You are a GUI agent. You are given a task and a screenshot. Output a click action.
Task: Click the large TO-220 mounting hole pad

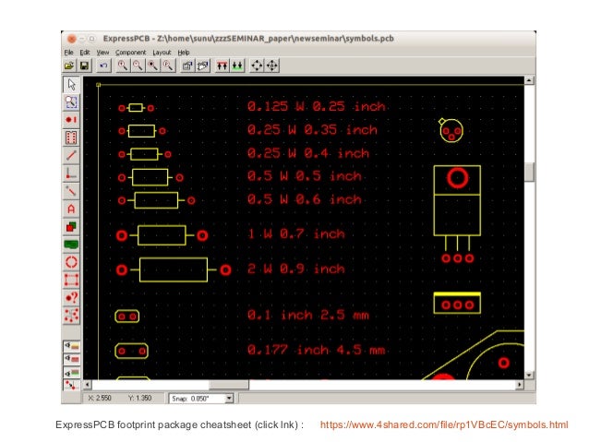(458, 177)
